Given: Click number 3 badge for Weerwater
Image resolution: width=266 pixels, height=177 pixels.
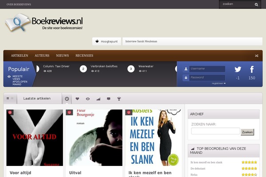Looking at the screenshot, I should click(x=131, y=69).
